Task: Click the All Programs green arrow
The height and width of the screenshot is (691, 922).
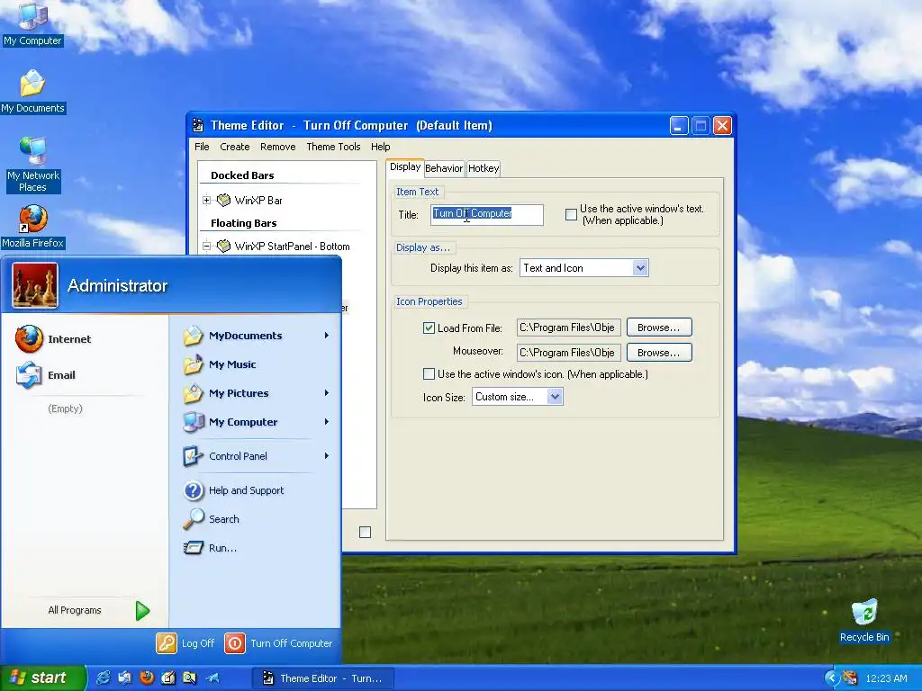Action: coord(142,611)
